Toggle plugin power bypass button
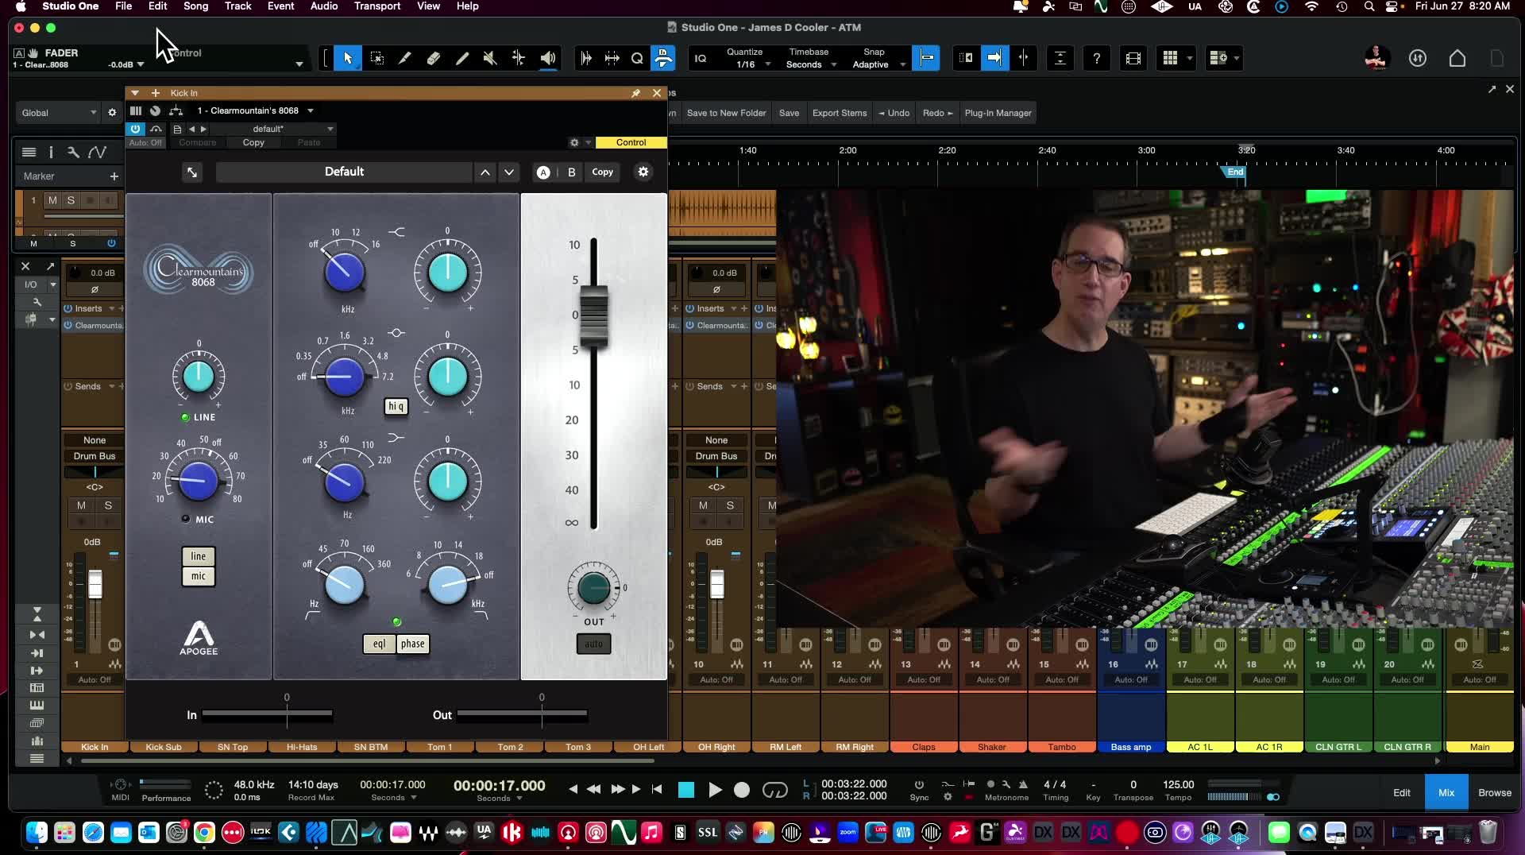This screenshot has width=1525, height=855. (x=136, y=129)
